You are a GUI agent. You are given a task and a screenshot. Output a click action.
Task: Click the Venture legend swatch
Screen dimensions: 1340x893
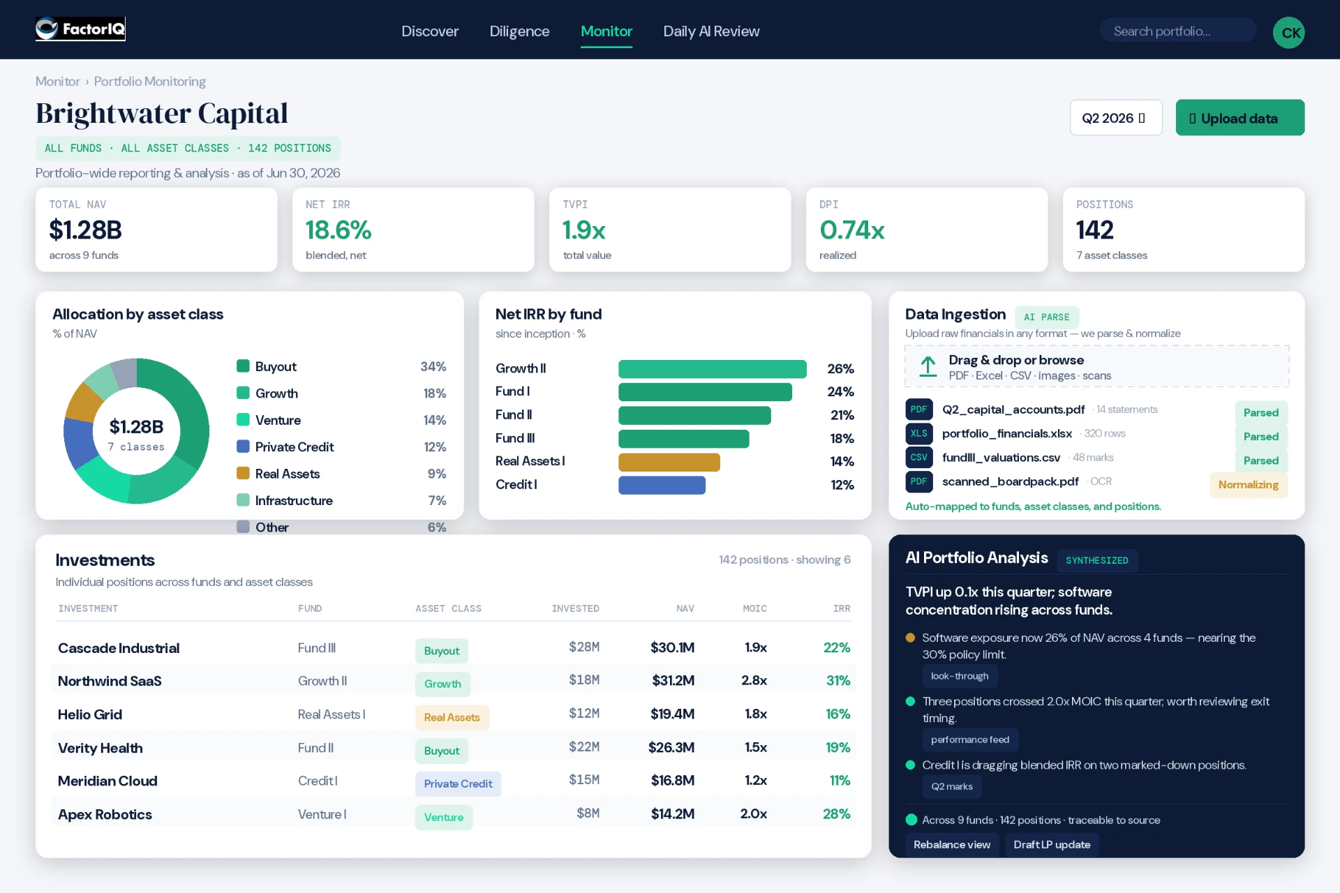click(243, 420)
